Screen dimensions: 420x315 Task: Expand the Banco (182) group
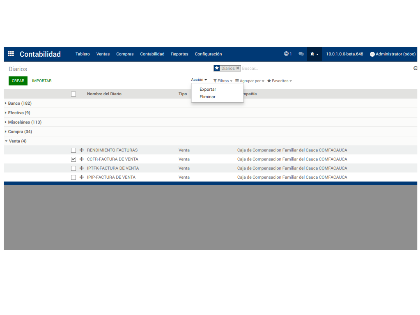click(x=19, y=103)
